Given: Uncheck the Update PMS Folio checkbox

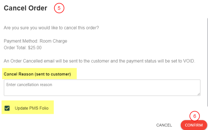Looking at the screenshot, I should click(x=7, y=108).
